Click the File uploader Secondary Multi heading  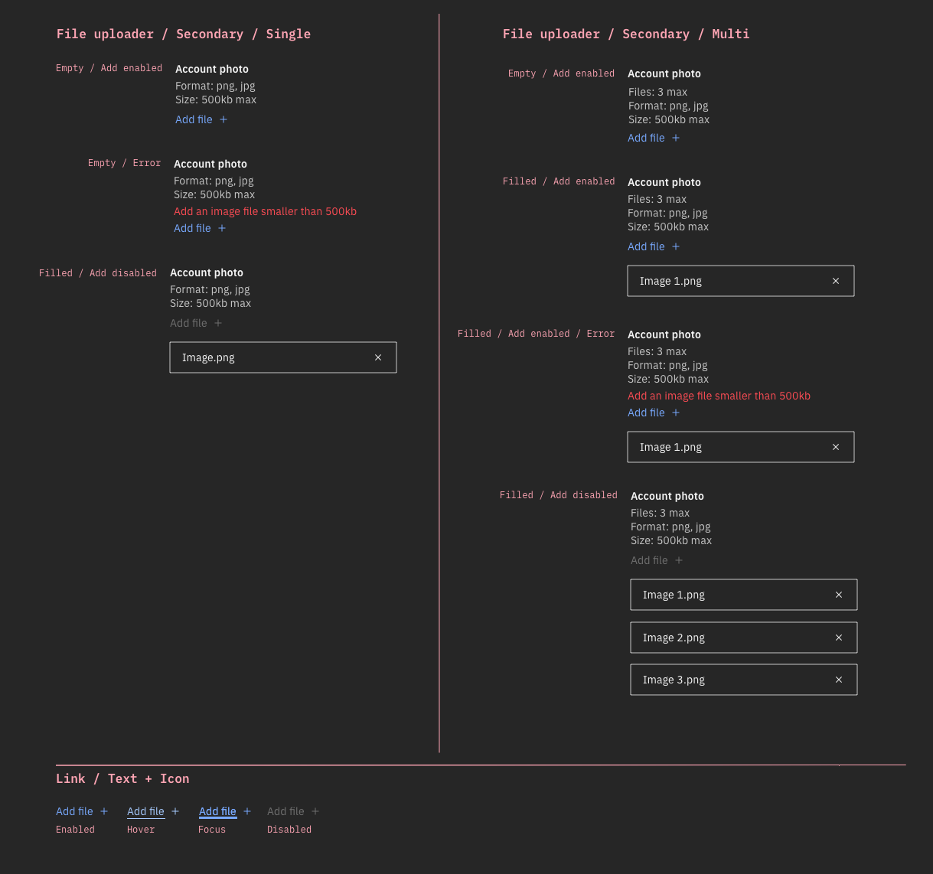[625, 34]
